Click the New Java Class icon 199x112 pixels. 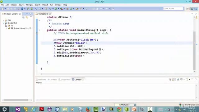pos(71,9)
